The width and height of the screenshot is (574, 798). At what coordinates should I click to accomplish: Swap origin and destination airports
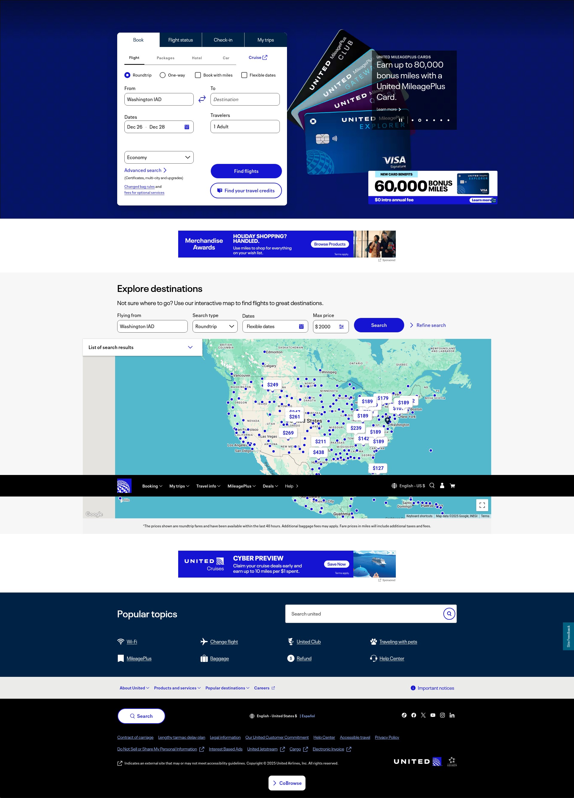click(202, 99)
